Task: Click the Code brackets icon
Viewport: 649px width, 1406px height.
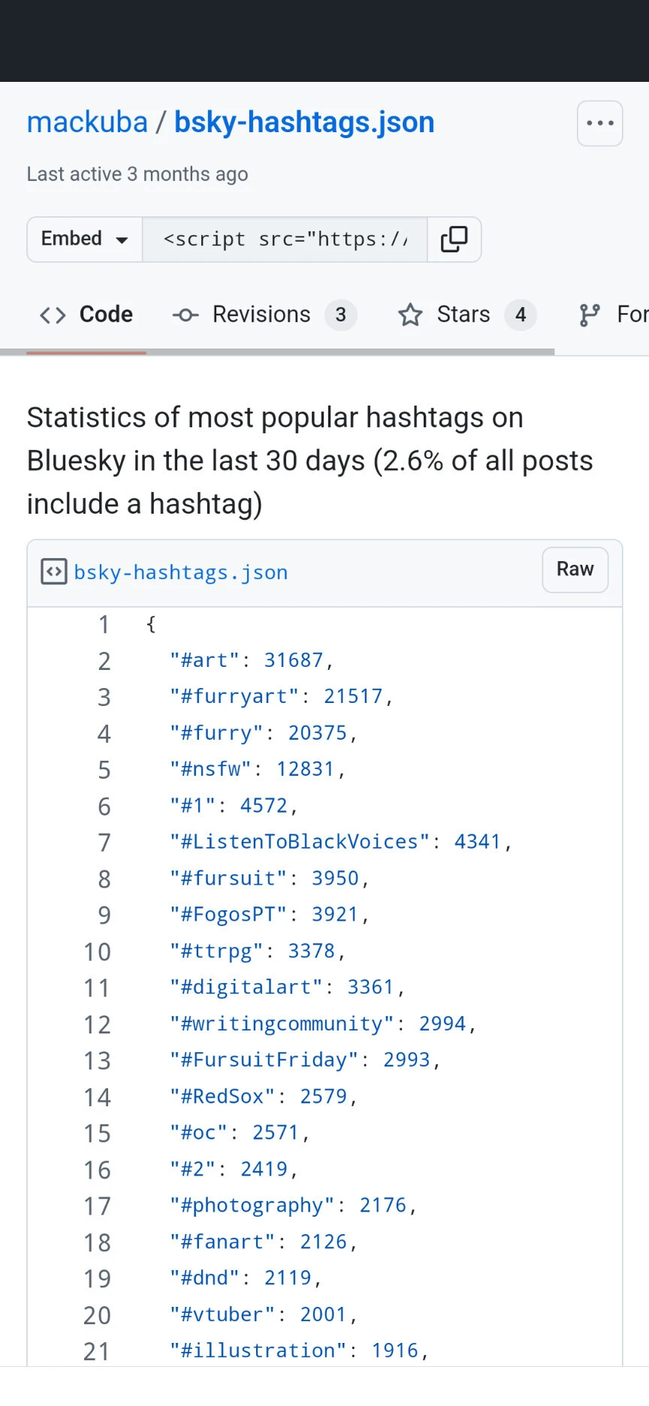Action: (53, 315)
